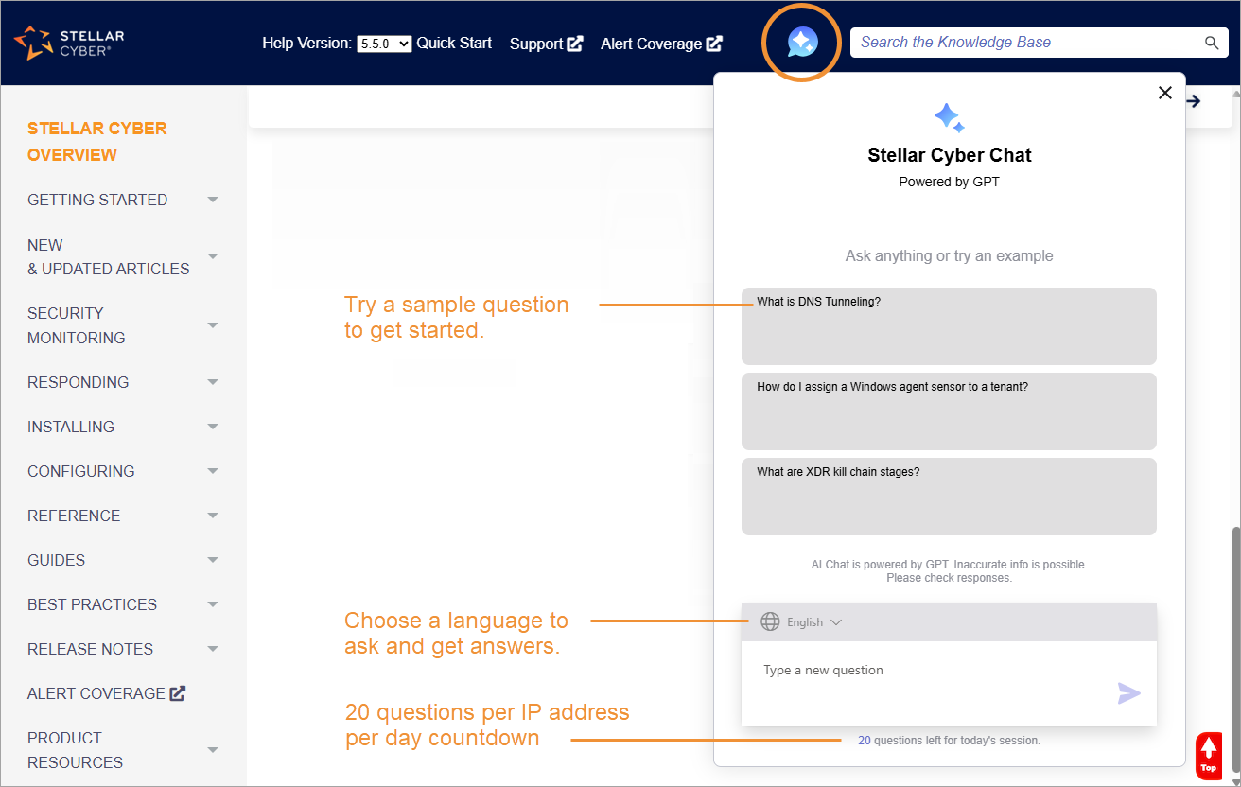Screen dimensions: 1241x787
Task: Select the 'What is DNS Tunneling?' sample question
Action: coord(948,325)
